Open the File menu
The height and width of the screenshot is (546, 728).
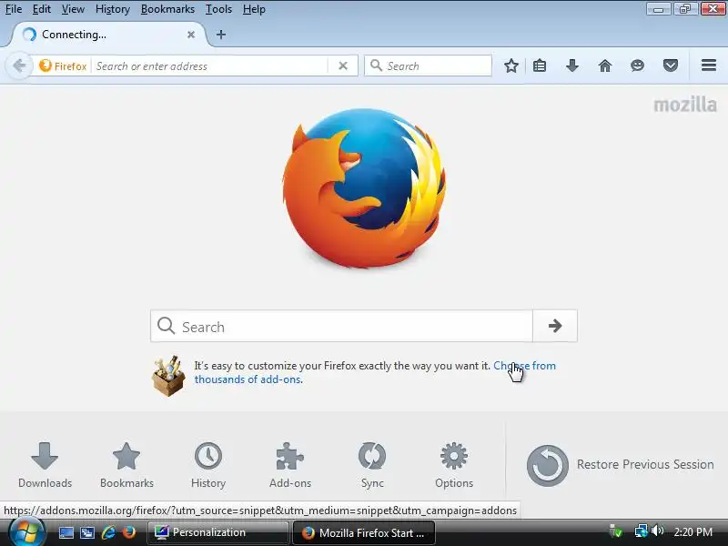point(14,9)
